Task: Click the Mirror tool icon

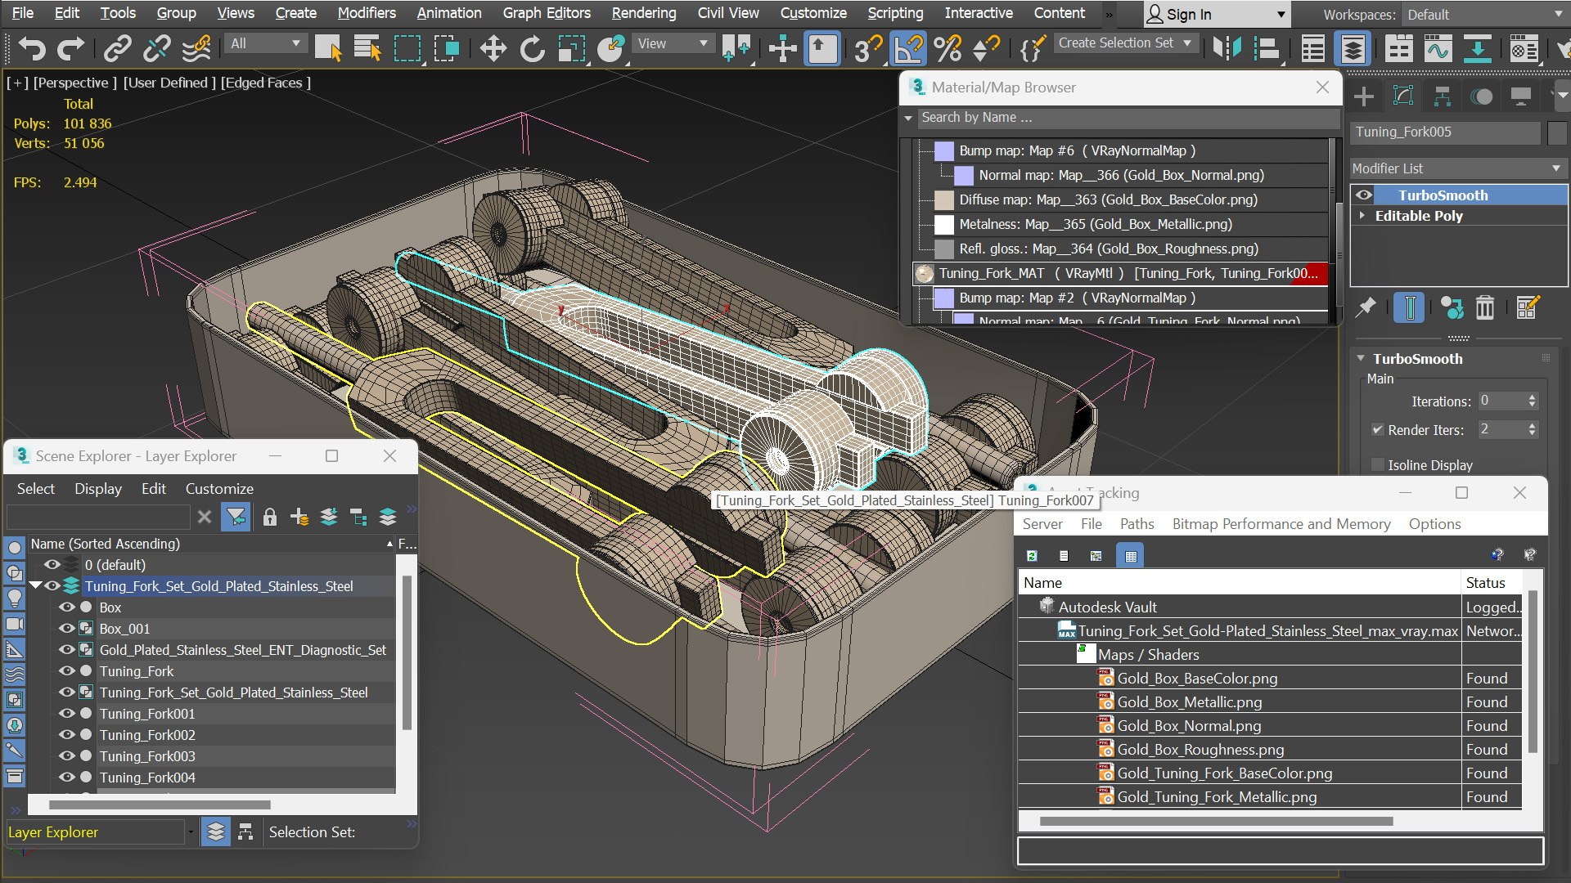Action: pyautogui.click(x=1226, y=49)
